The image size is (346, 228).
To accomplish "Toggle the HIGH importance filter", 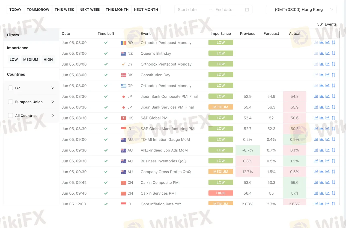I will (48, 59).
